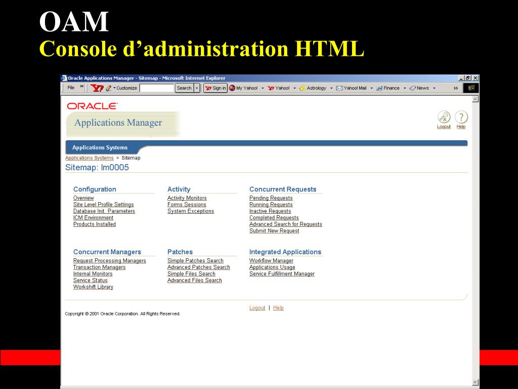
Task: Show more toolbar items chevron at right
Action: click(456, 88)
